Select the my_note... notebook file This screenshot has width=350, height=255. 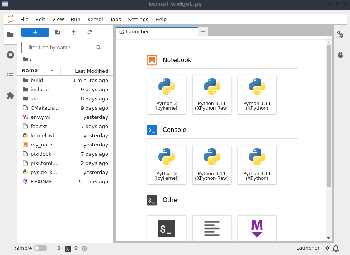pyautogui.click(x=65, y=145)
